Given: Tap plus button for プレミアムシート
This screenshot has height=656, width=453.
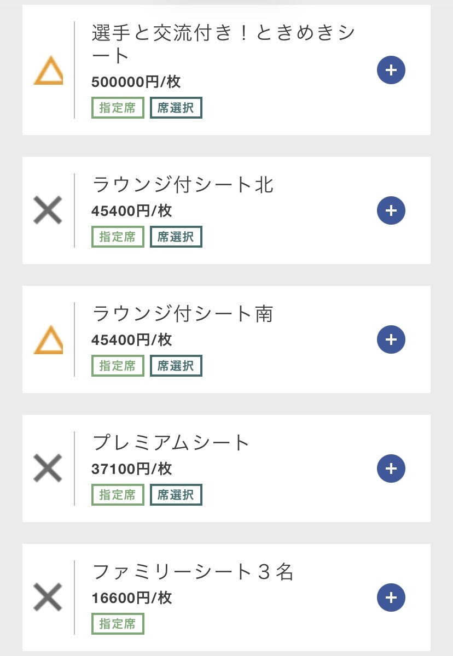Looking at the screenshot, I should pyautogui.click(x=391, y=468).
